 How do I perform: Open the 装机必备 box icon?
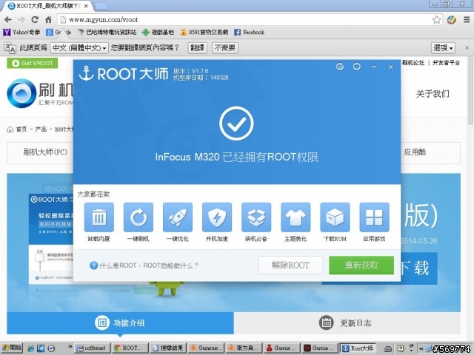pyautogui.click(x=256, y=217)
